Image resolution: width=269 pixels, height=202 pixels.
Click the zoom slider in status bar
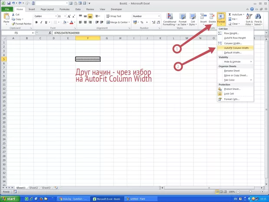(250, 192)
